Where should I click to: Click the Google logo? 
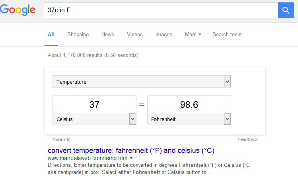(18, 10)
